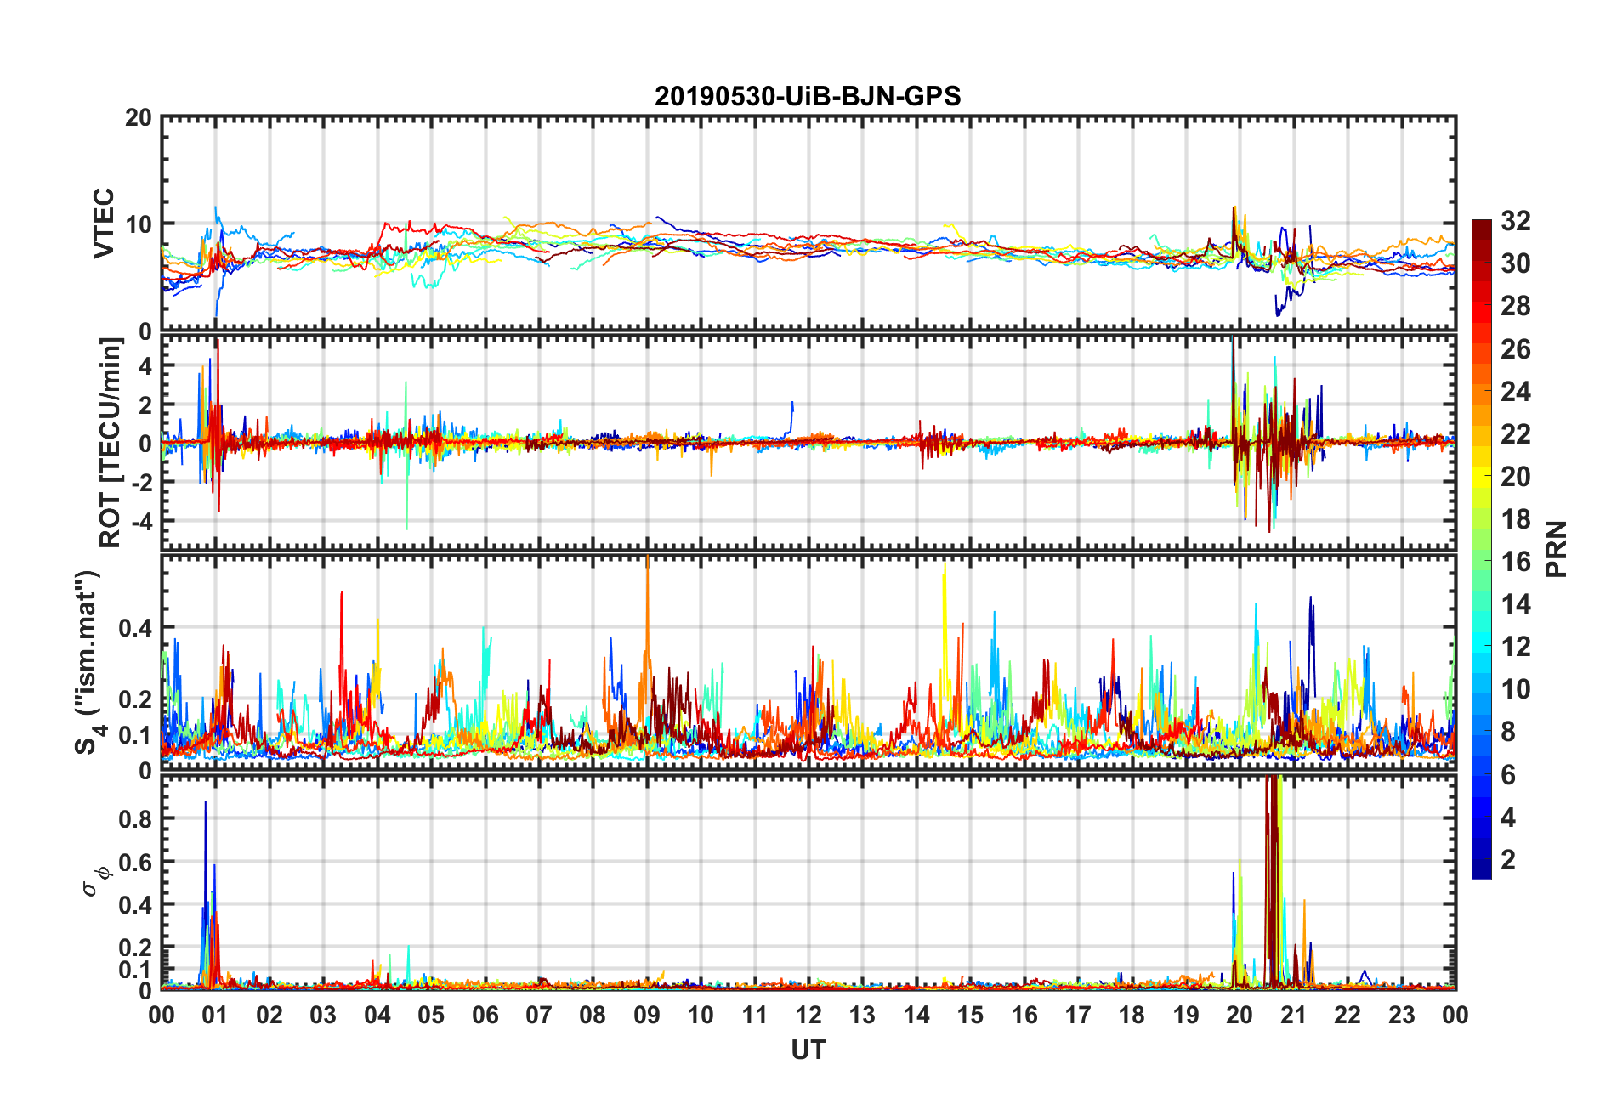
Task: Click colorbar tick label 8
Action: pyautogui.click(x=1508, y=732)
